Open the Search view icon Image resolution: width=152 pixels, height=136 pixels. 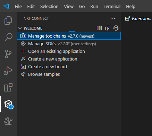point(8,37)
